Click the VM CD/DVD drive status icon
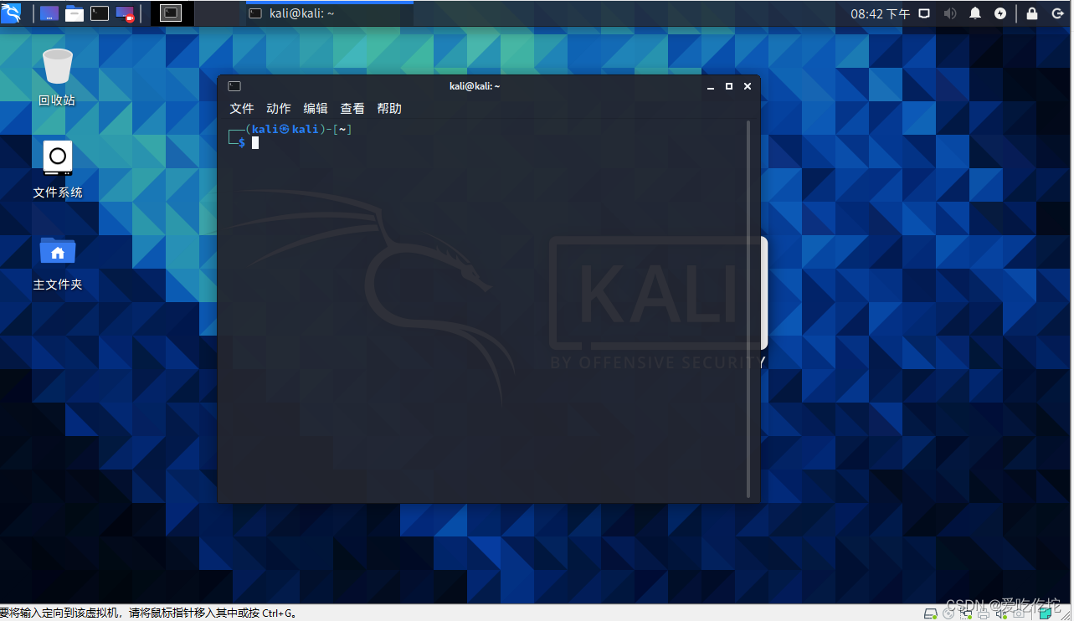The width and height of the screenshot is (1074, 621). pos(948,613)
